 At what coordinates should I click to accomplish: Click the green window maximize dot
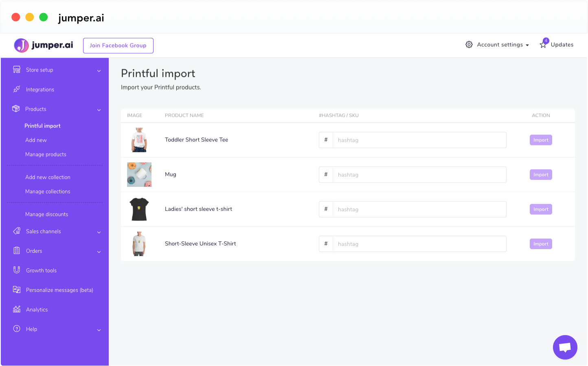(x=44, y=17)
